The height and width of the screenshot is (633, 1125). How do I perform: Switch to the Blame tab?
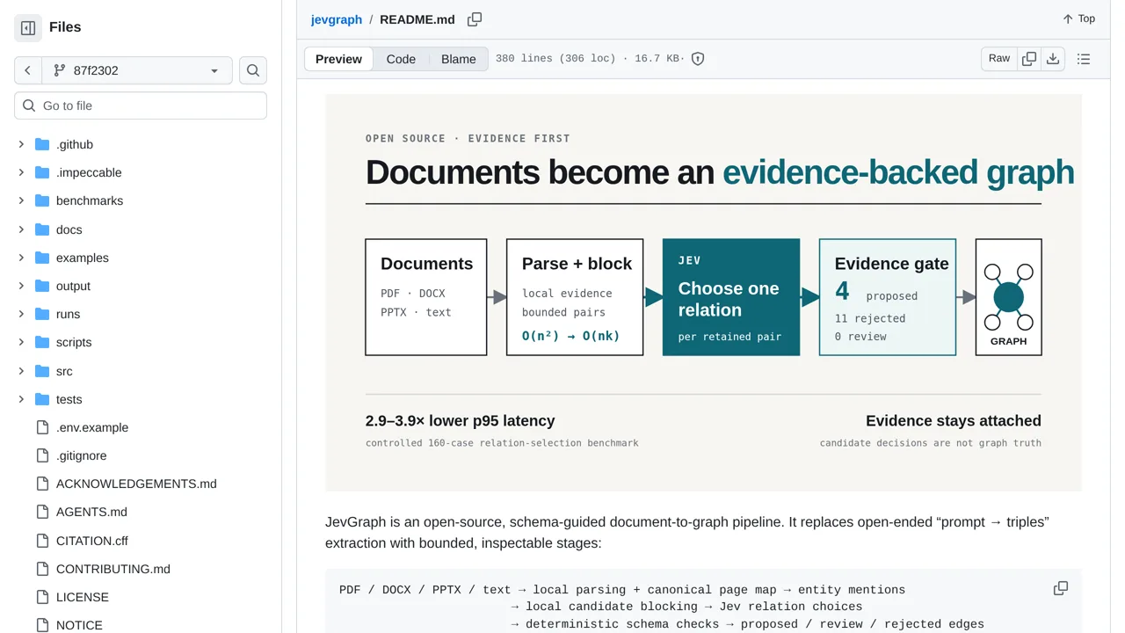tap(459, 59)
